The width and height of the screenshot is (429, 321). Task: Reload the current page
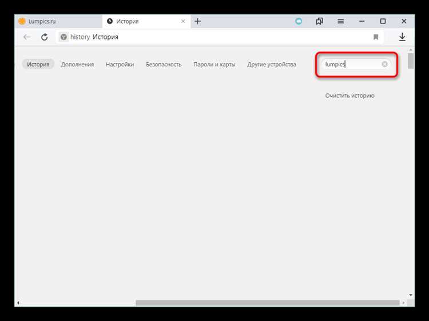pyautogui.click(x=44, y=37)
